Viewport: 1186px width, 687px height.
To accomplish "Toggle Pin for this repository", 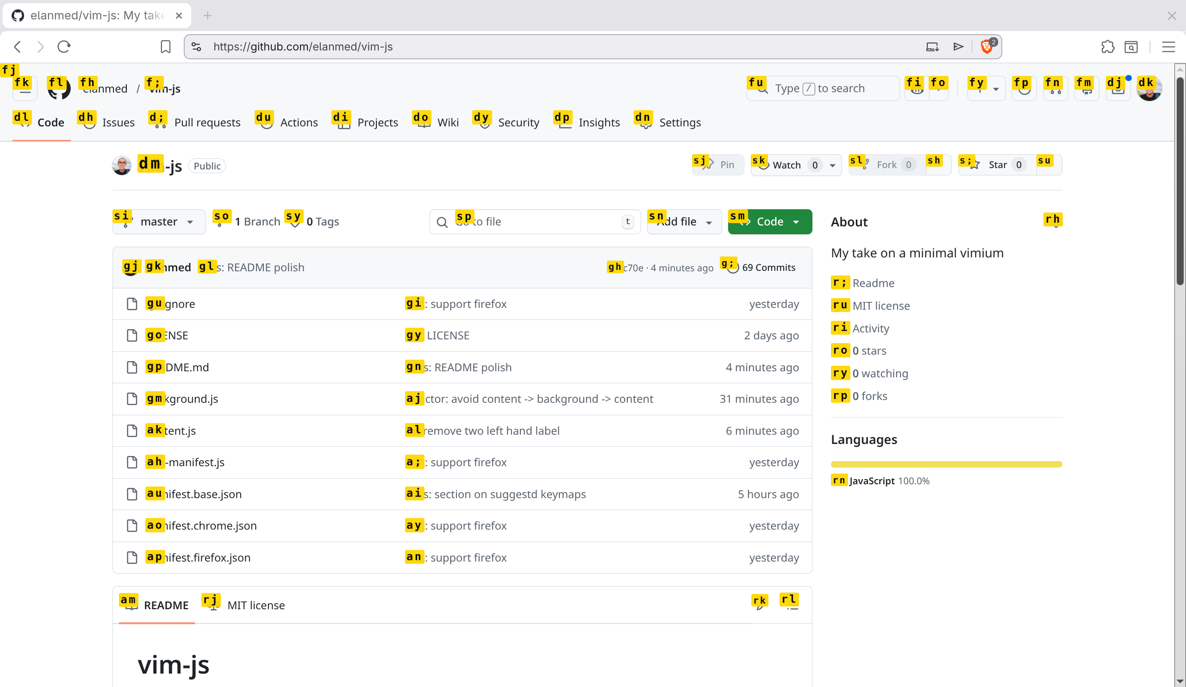I will coord(718,165).
